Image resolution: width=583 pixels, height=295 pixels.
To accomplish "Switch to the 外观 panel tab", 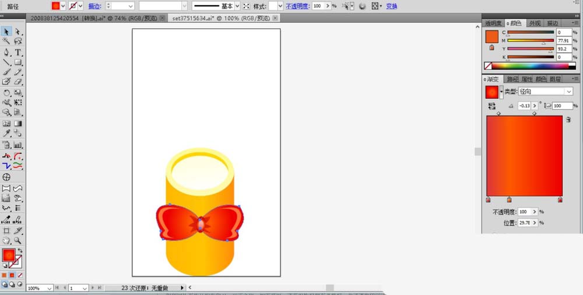I will click(x=534, y=23).
